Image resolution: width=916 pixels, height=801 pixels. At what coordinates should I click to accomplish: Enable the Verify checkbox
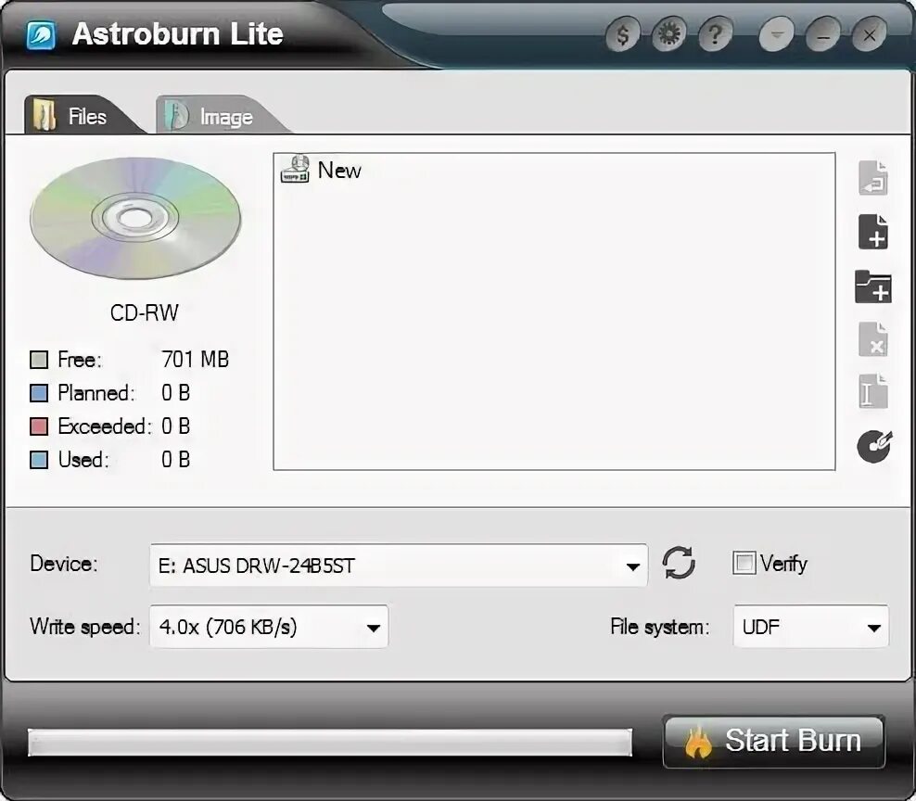click(744, 564)
